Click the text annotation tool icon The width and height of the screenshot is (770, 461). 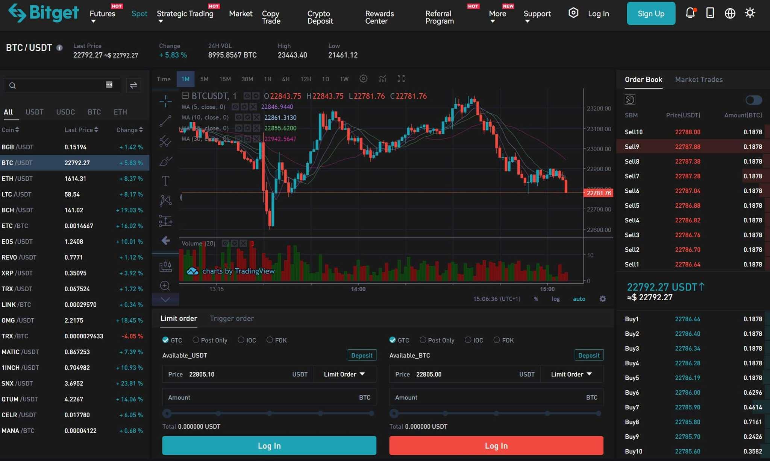point(165,181)
